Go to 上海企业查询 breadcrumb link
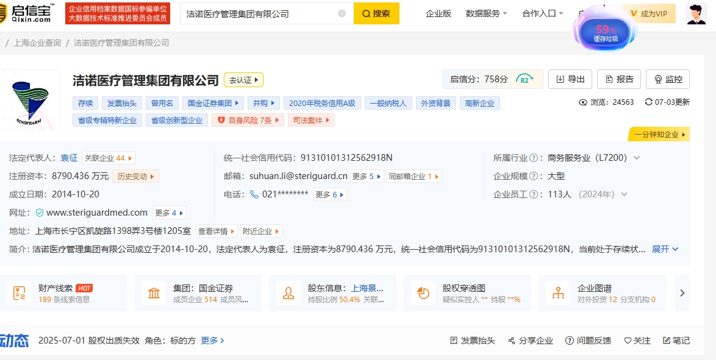Viewport: 716px width, 360px height. click(37, 43)
